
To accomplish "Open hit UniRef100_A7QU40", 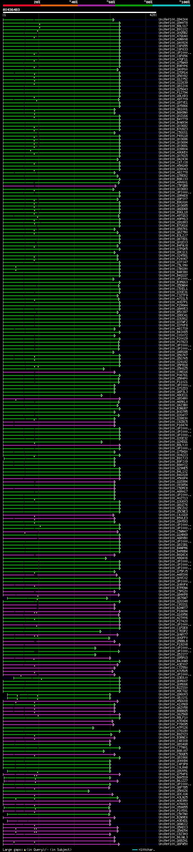I will (173, 36).
